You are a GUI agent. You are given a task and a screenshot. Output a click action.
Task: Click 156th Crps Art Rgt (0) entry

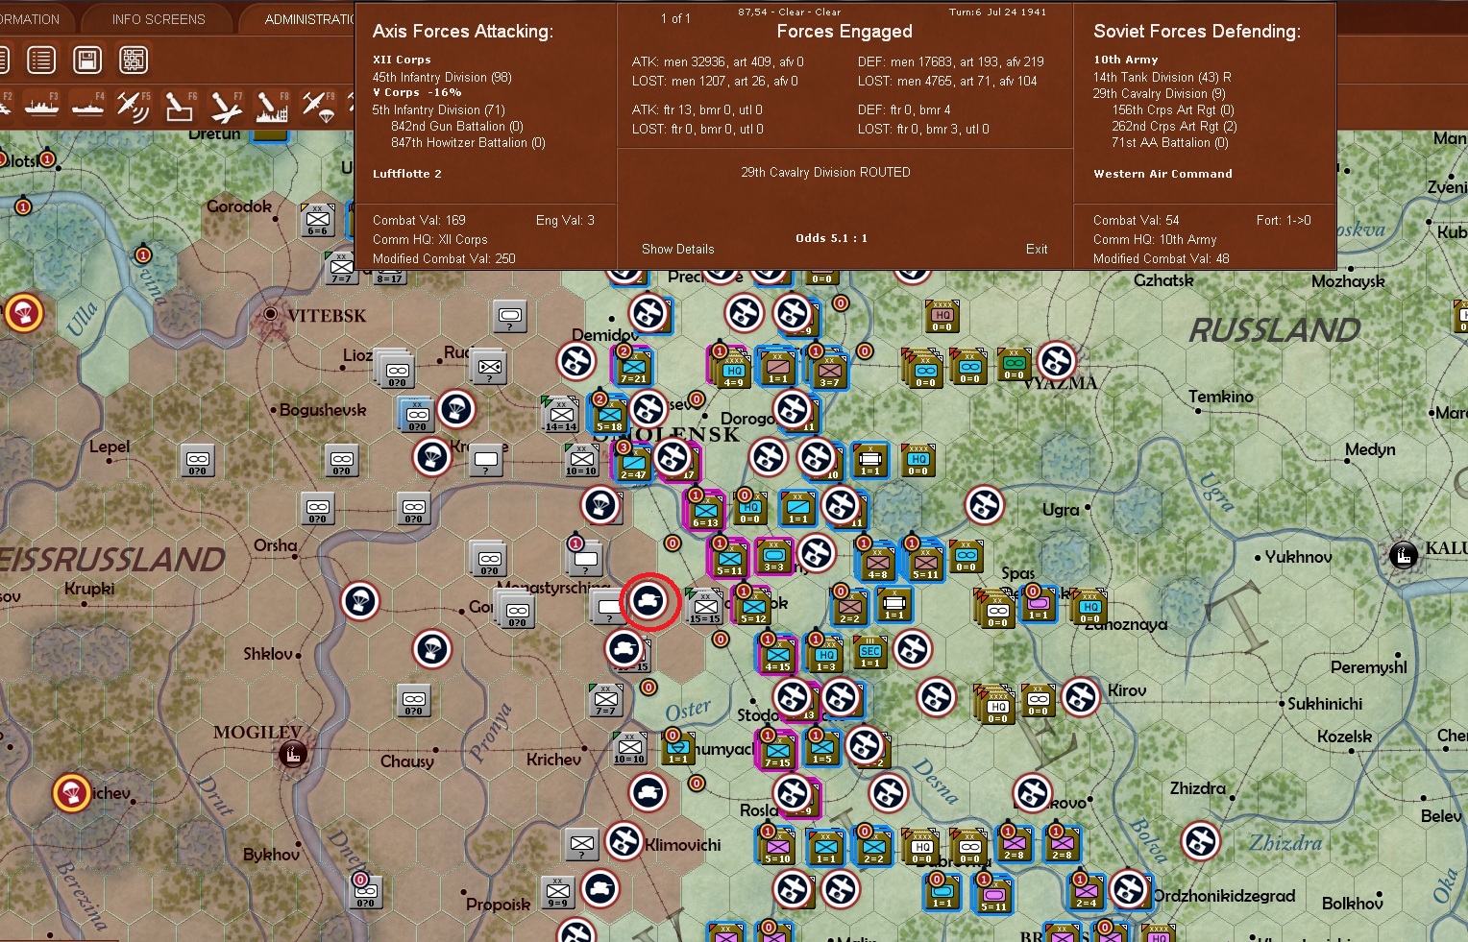[1173, 109]
